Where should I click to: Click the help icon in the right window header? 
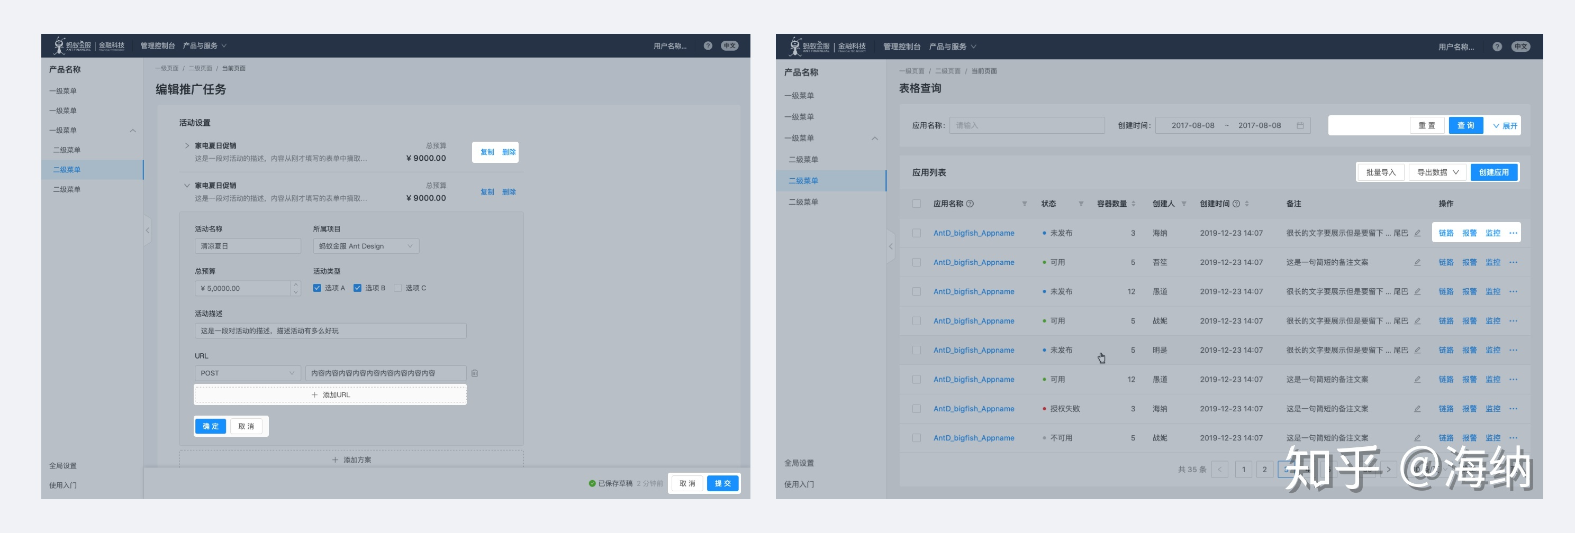coord(1497,47)
